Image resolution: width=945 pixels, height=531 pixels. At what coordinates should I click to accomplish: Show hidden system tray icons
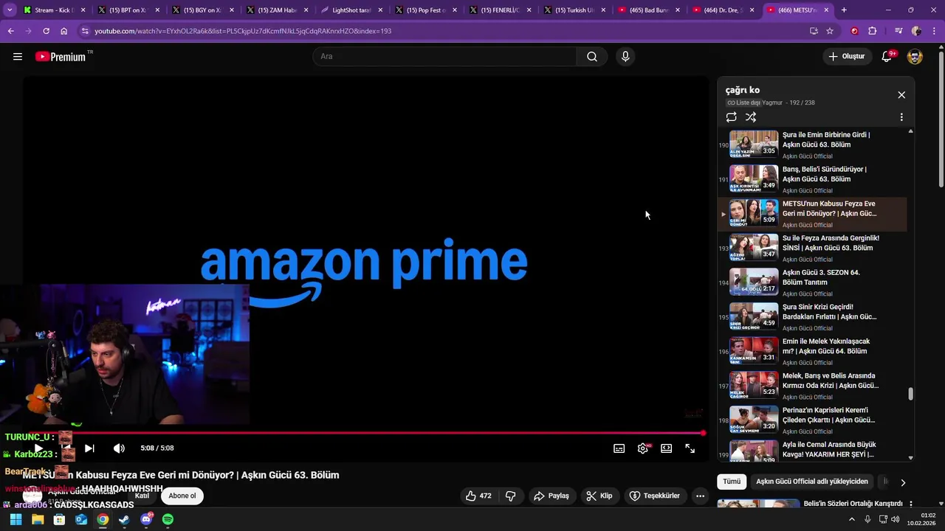(851, 519)
